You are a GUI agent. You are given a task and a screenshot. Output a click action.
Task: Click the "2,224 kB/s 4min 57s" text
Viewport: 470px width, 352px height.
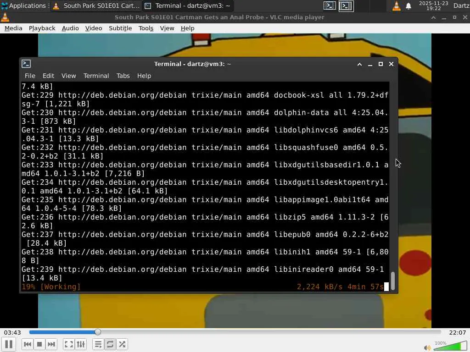(x=340, y=287)
